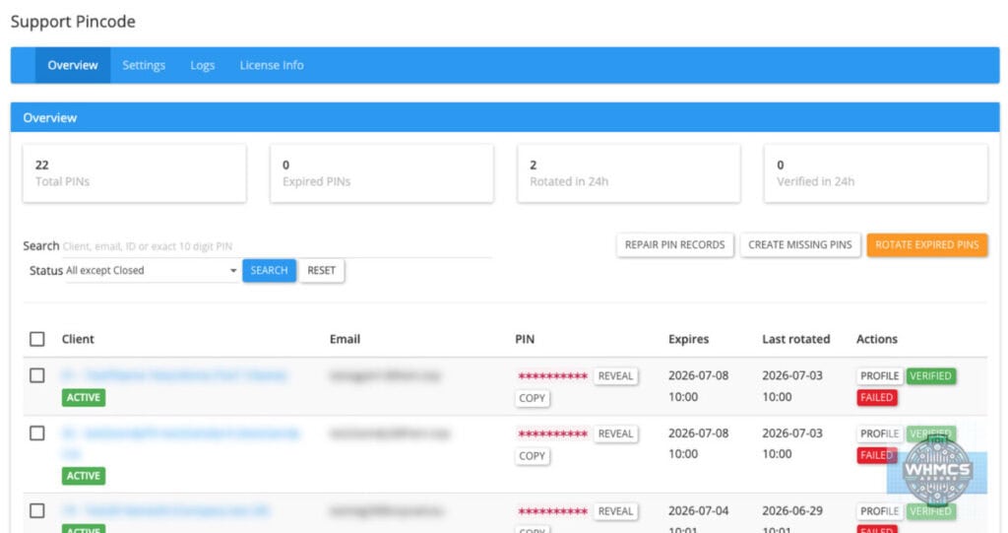Click the '2026-06-29' last rotated date
1008x533 pixels.
(x=792, y=510)
